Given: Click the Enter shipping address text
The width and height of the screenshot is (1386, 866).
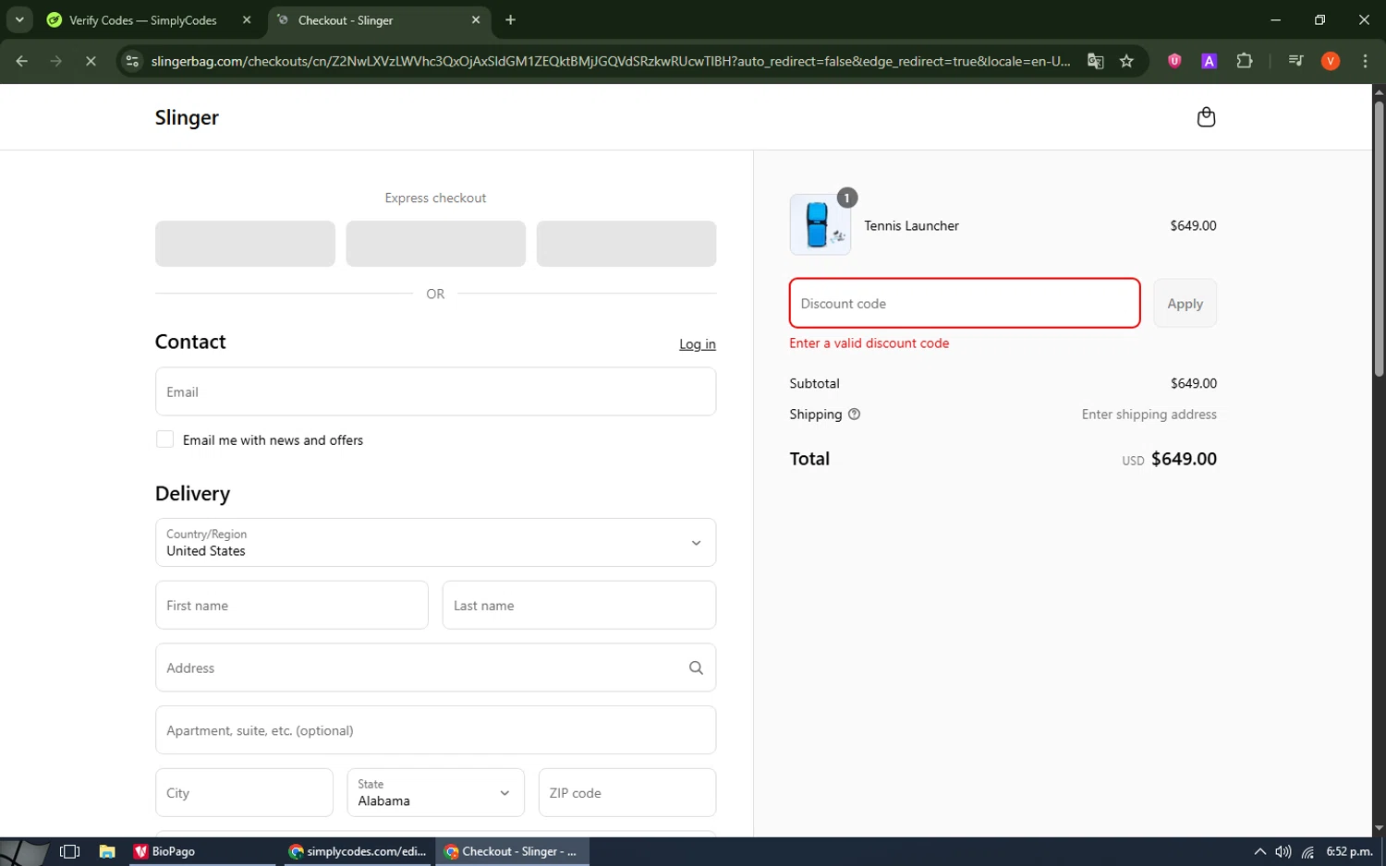Looking at the screenshot, I should [1149, 415].
